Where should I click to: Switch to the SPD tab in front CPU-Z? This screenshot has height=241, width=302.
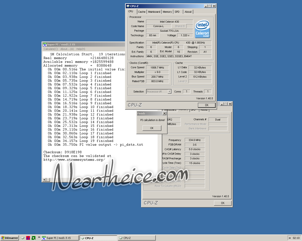(177, 12)
